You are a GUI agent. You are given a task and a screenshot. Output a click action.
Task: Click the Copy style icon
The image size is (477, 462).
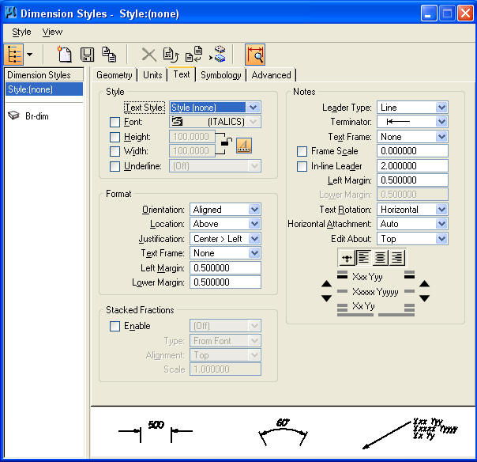(x=109, y=55)
